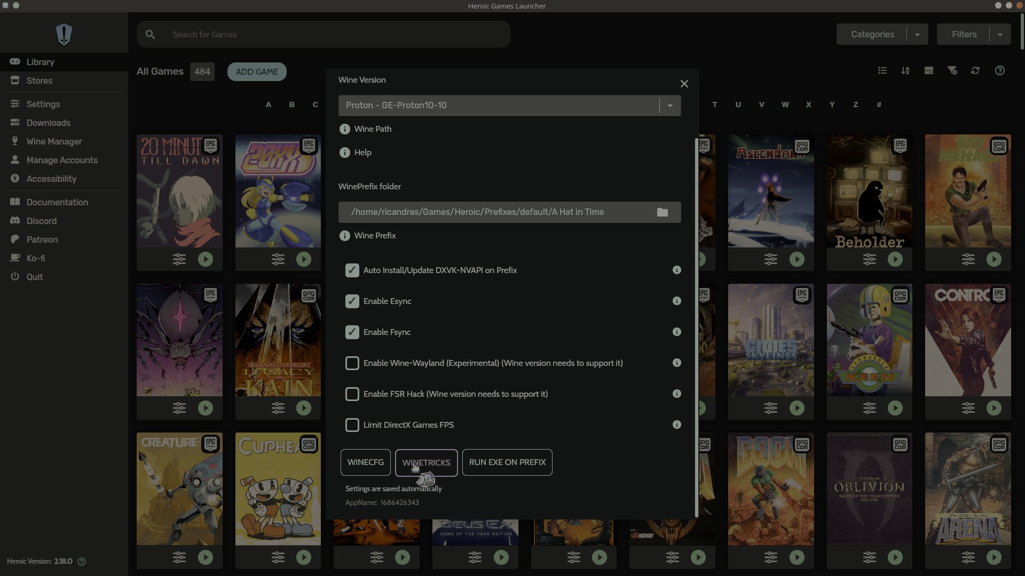Go to Stores in sidebar
The image size is (1025, 576).
64,81
